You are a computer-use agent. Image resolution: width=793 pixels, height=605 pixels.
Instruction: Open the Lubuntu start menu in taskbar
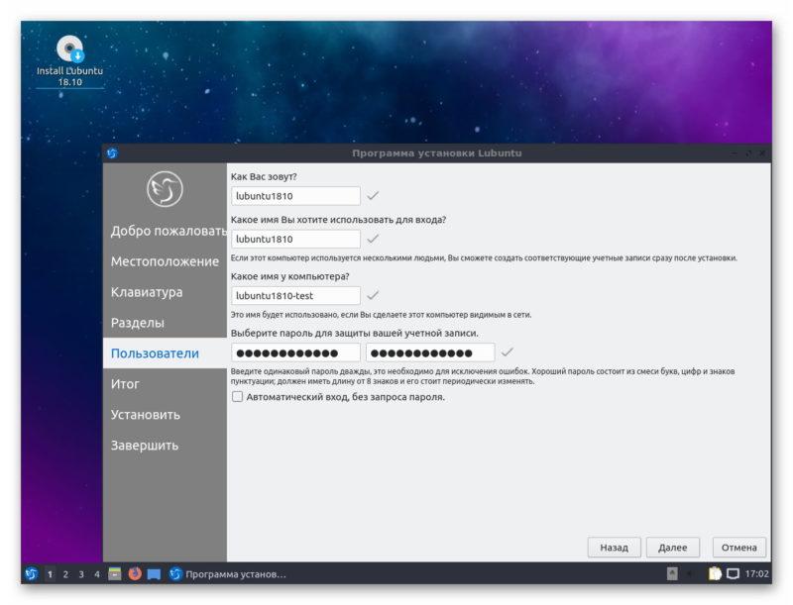point(32,574)
